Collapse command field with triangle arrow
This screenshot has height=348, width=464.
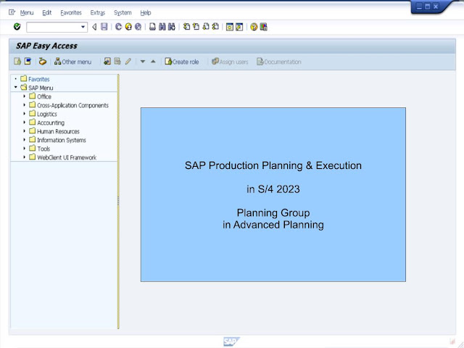tap(94, 27)
